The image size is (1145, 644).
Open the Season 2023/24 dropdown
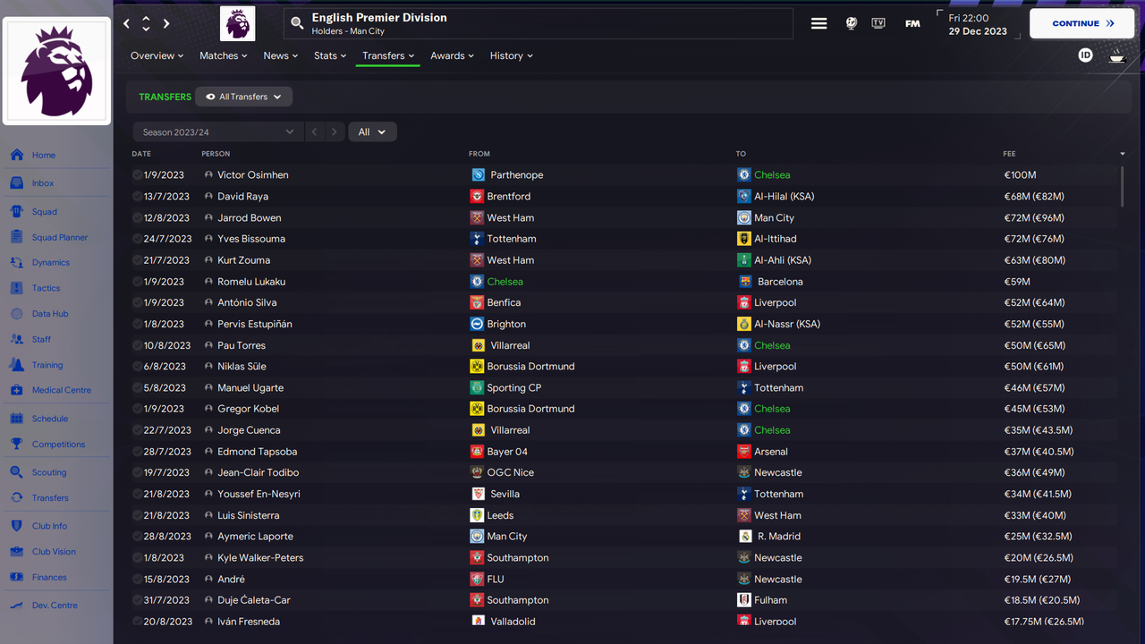pyautogui.click(x=218, y=131)
